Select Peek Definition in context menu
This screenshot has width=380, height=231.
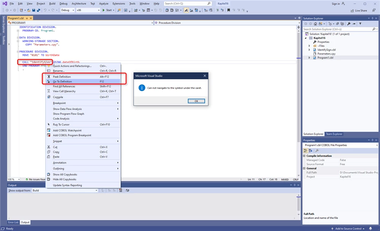pos(83,77)
